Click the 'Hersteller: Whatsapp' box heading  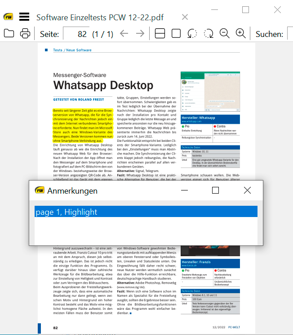tap(198, 118)
